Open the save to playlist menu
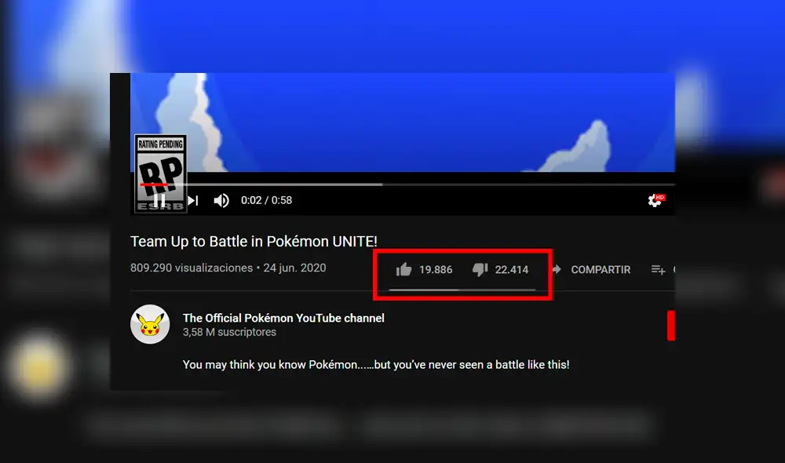This screenshot has width=785, height=463. (658, 269)
